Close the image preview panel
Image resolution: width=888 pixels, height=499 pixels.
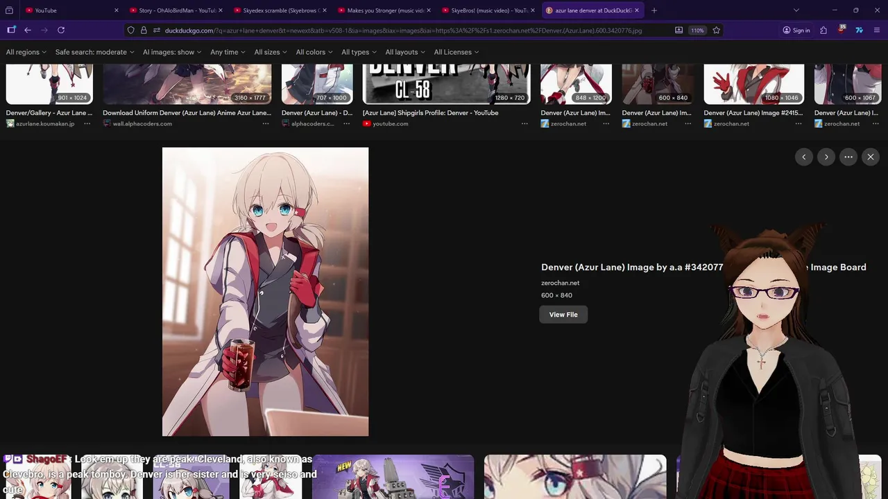(x=871, y=157)
